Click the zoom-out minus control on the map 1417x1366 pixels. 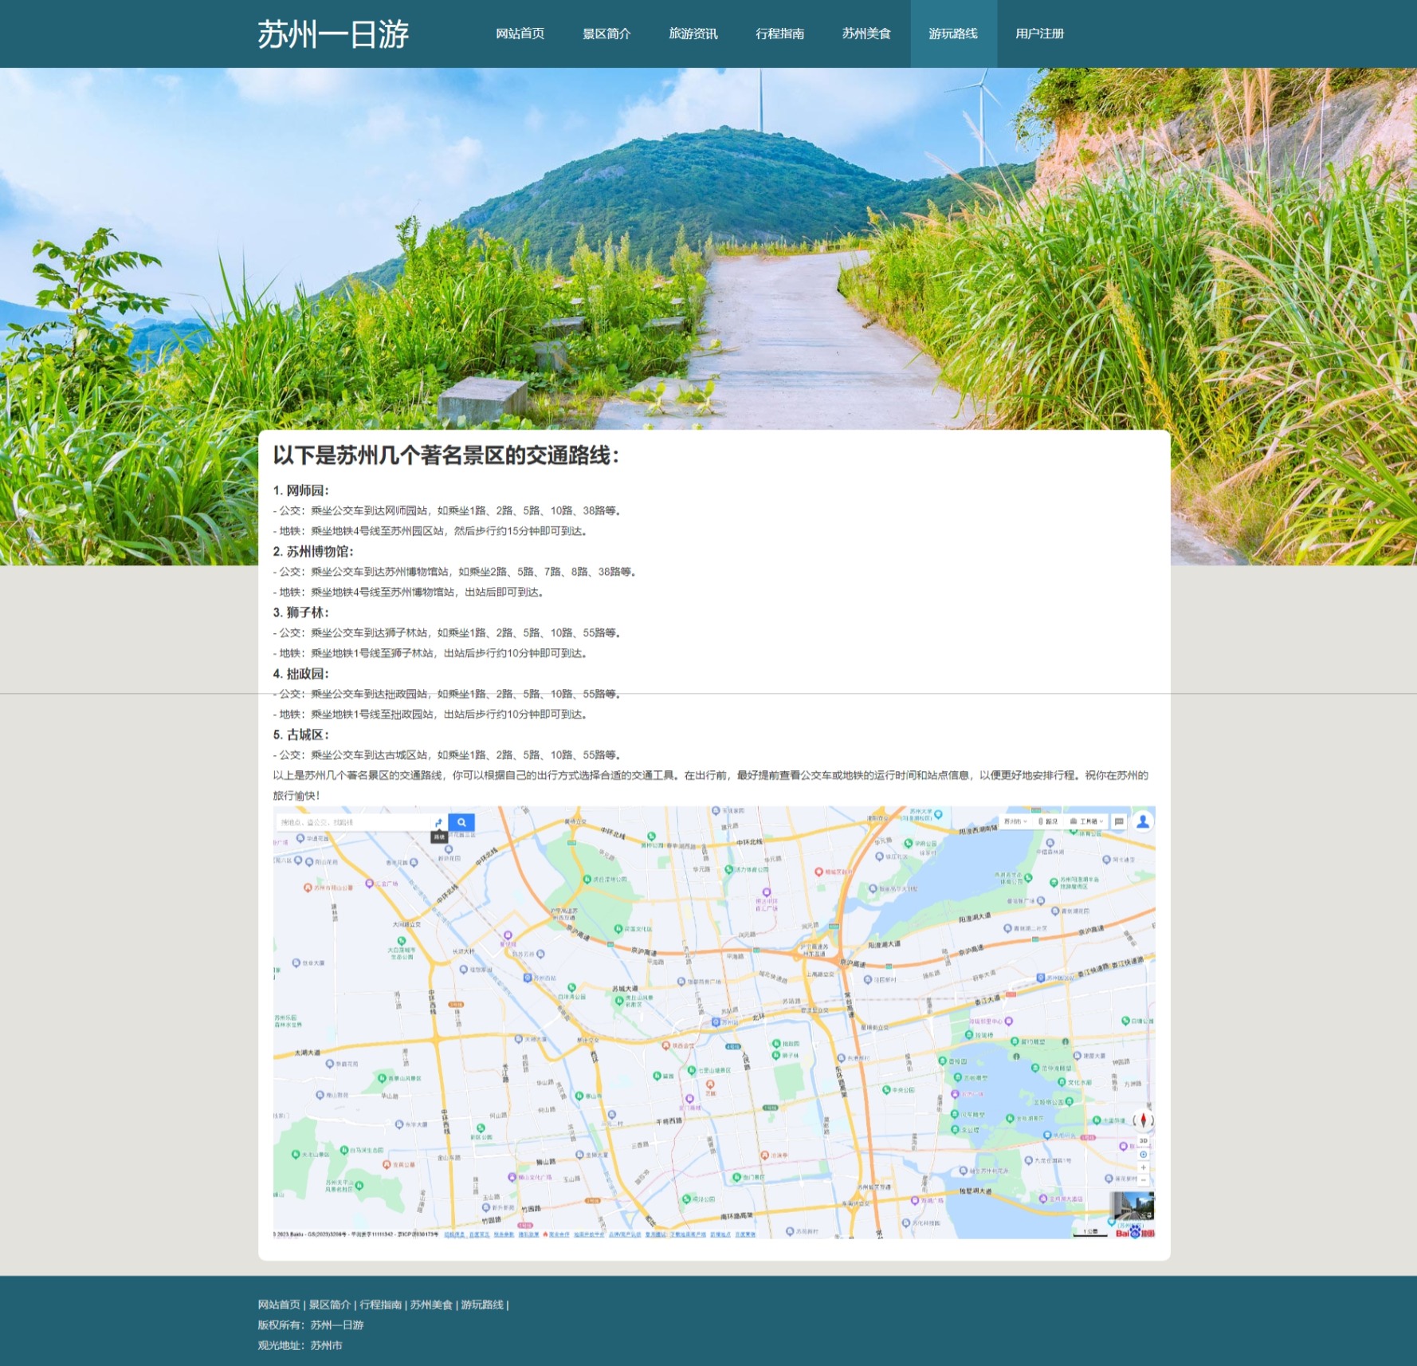click(x=1144, y=1181)
